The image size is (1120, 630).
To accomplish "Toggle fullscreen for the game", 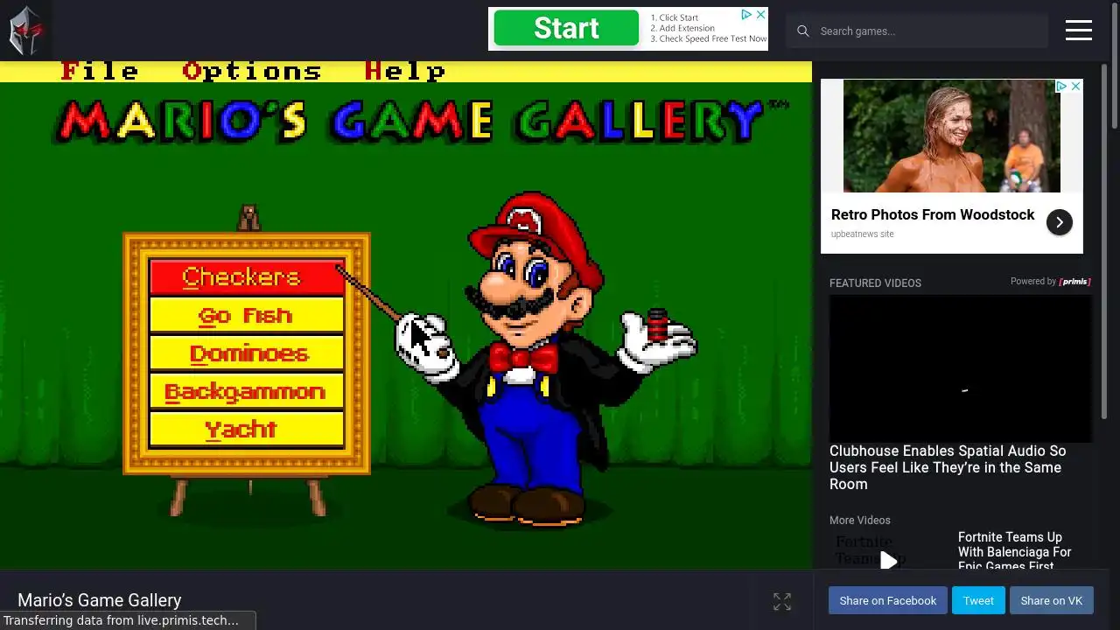I will tap(782, 601).
